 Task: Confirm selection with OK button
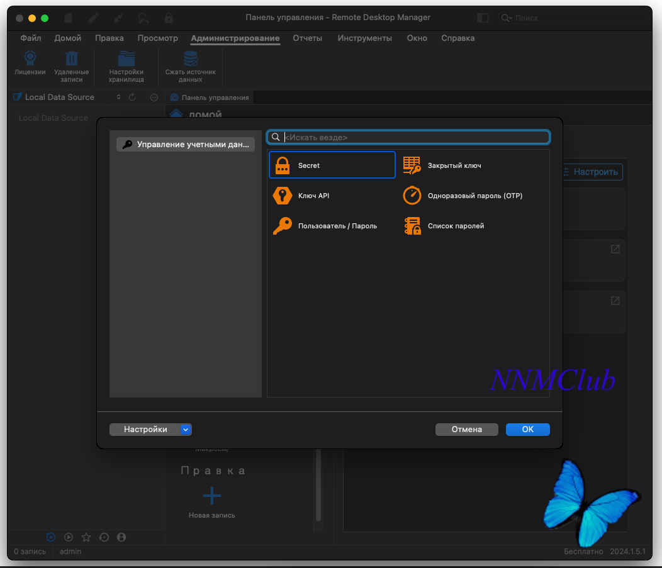[x=528, y=429]
